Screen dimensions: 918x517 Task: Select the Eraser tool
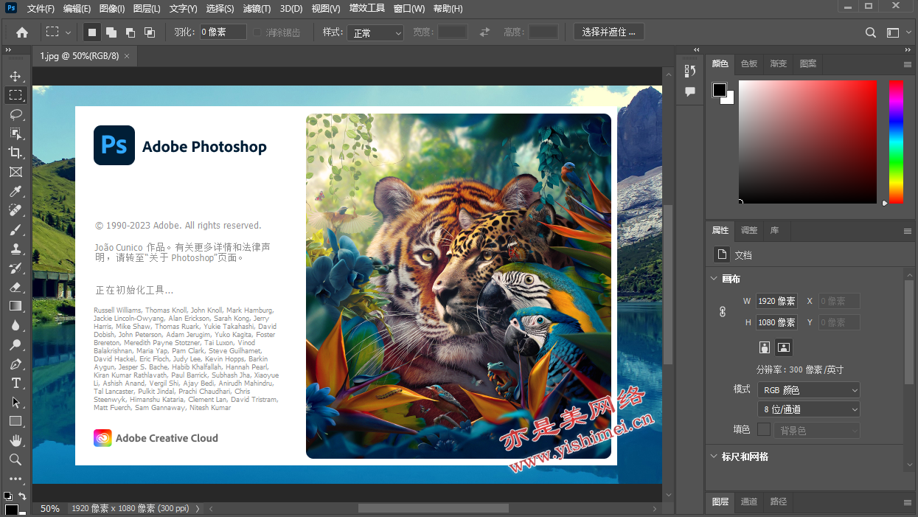click(x=15, y=287)
